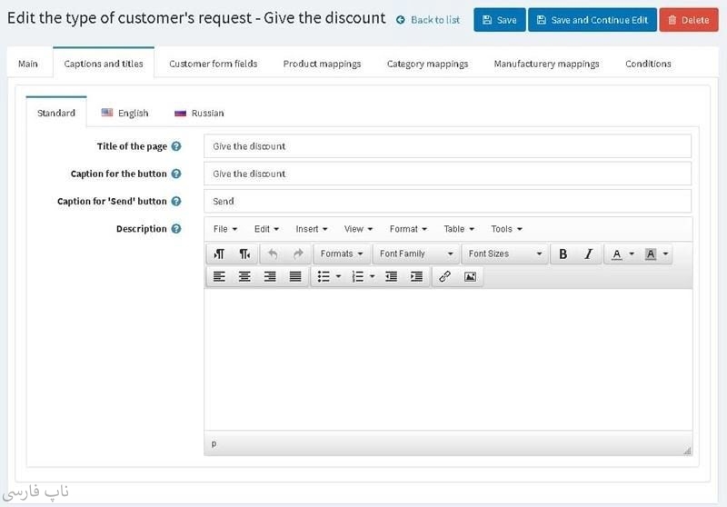
Task: Expand bullet list style arrow
Action: [x=339, y=277]
